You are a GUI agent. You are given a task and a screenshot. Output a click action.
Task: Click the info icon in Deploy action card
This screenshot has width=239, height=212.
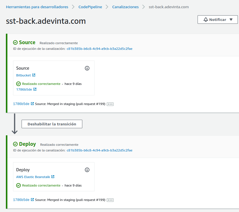[87, 170]
